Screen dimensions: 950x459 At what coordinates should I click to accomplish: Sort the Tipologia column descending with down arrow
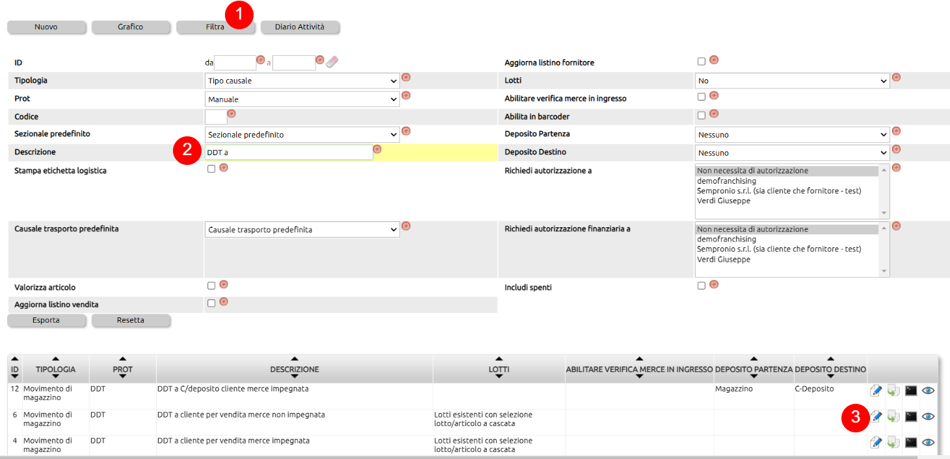pyautogui.click(x=55, y=377)
